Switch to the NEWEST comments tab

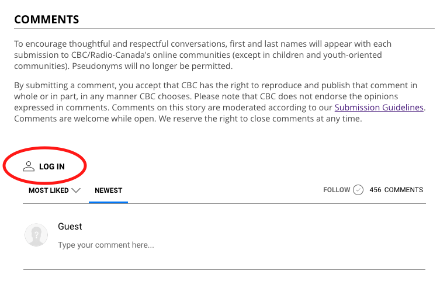tap(108, 190)
